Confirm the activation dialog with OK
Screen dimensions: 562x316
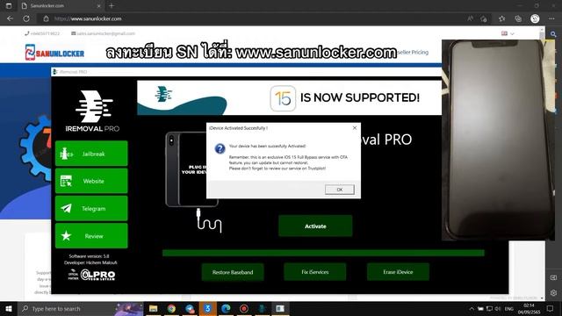tap(340, 190)
